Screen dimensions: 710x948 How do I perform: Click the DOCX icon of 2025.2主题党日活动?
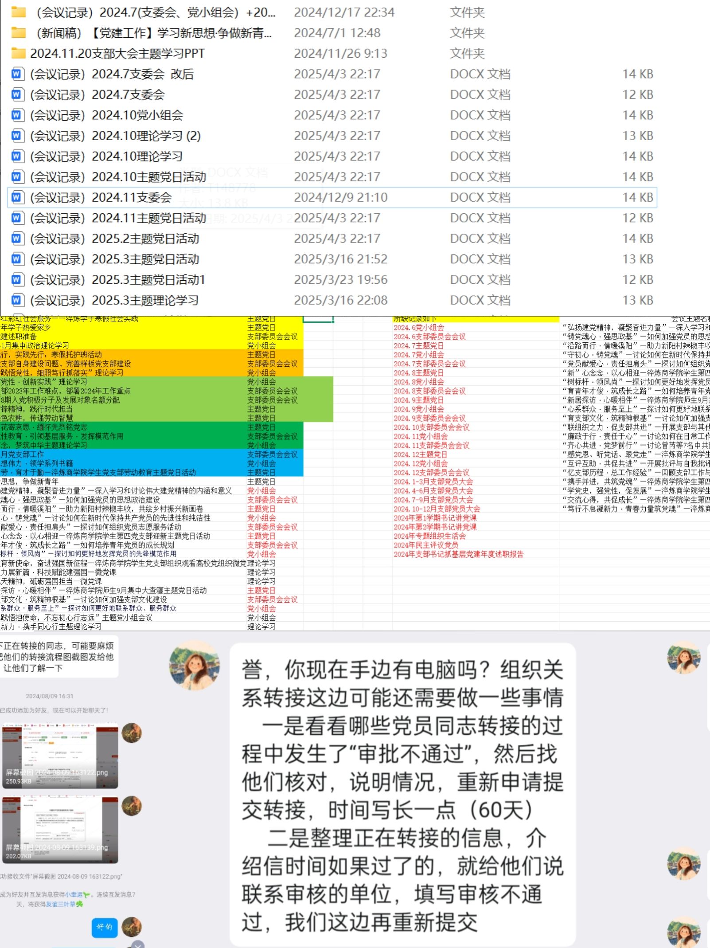tap(16, 239)
